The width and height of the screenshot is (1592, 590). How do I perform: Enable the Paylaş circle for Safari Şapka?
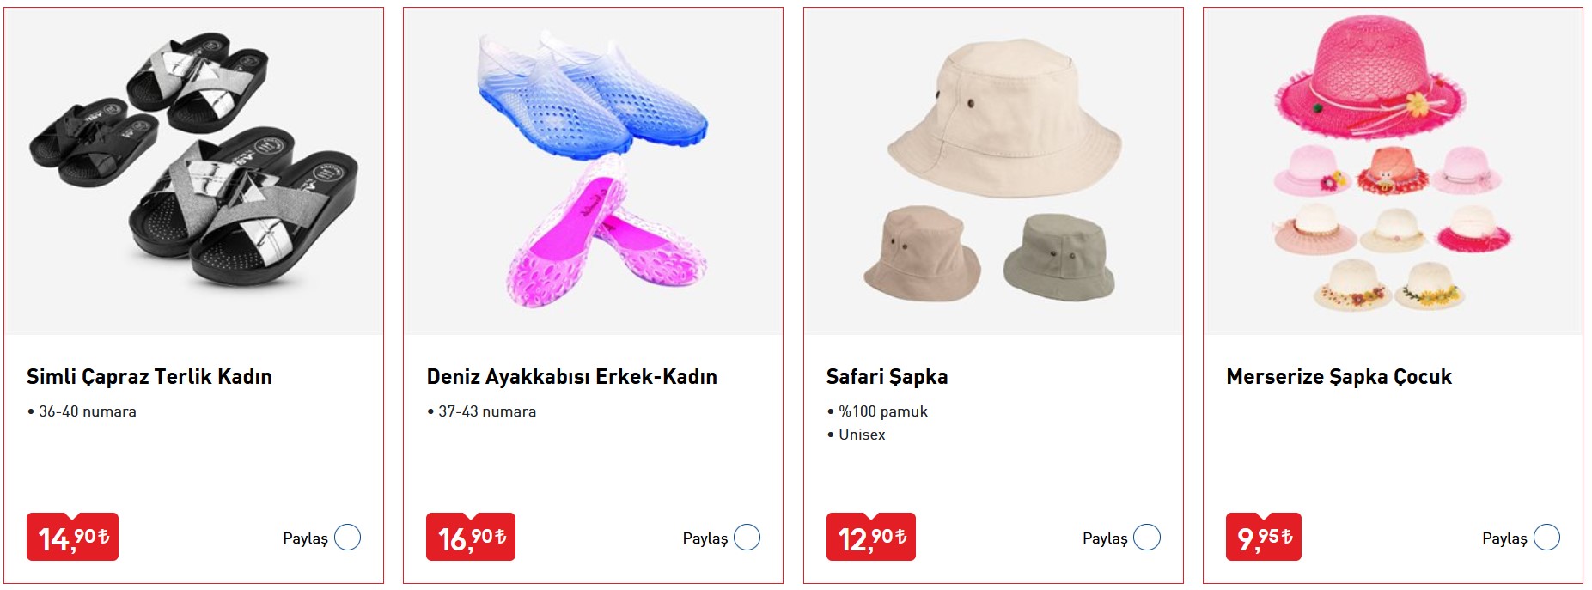pyautogui.click(x=1146, y=538)
